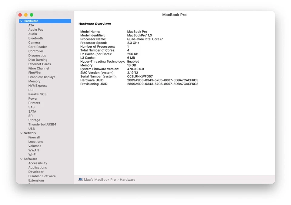Collapse the Hardware section chevron

21,21
